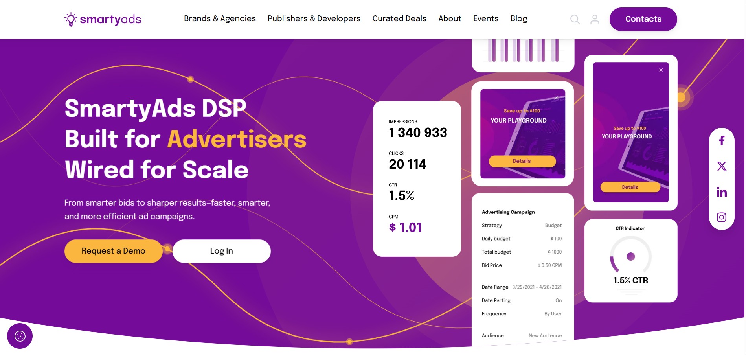Open the Publishers & Developers menu
The width and height of the screenshot is (746, 355).
click(x=314, y=18)
